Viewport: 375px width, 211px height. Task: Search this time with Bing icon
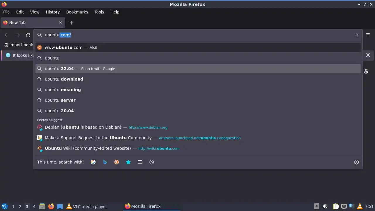pos(105,162)
